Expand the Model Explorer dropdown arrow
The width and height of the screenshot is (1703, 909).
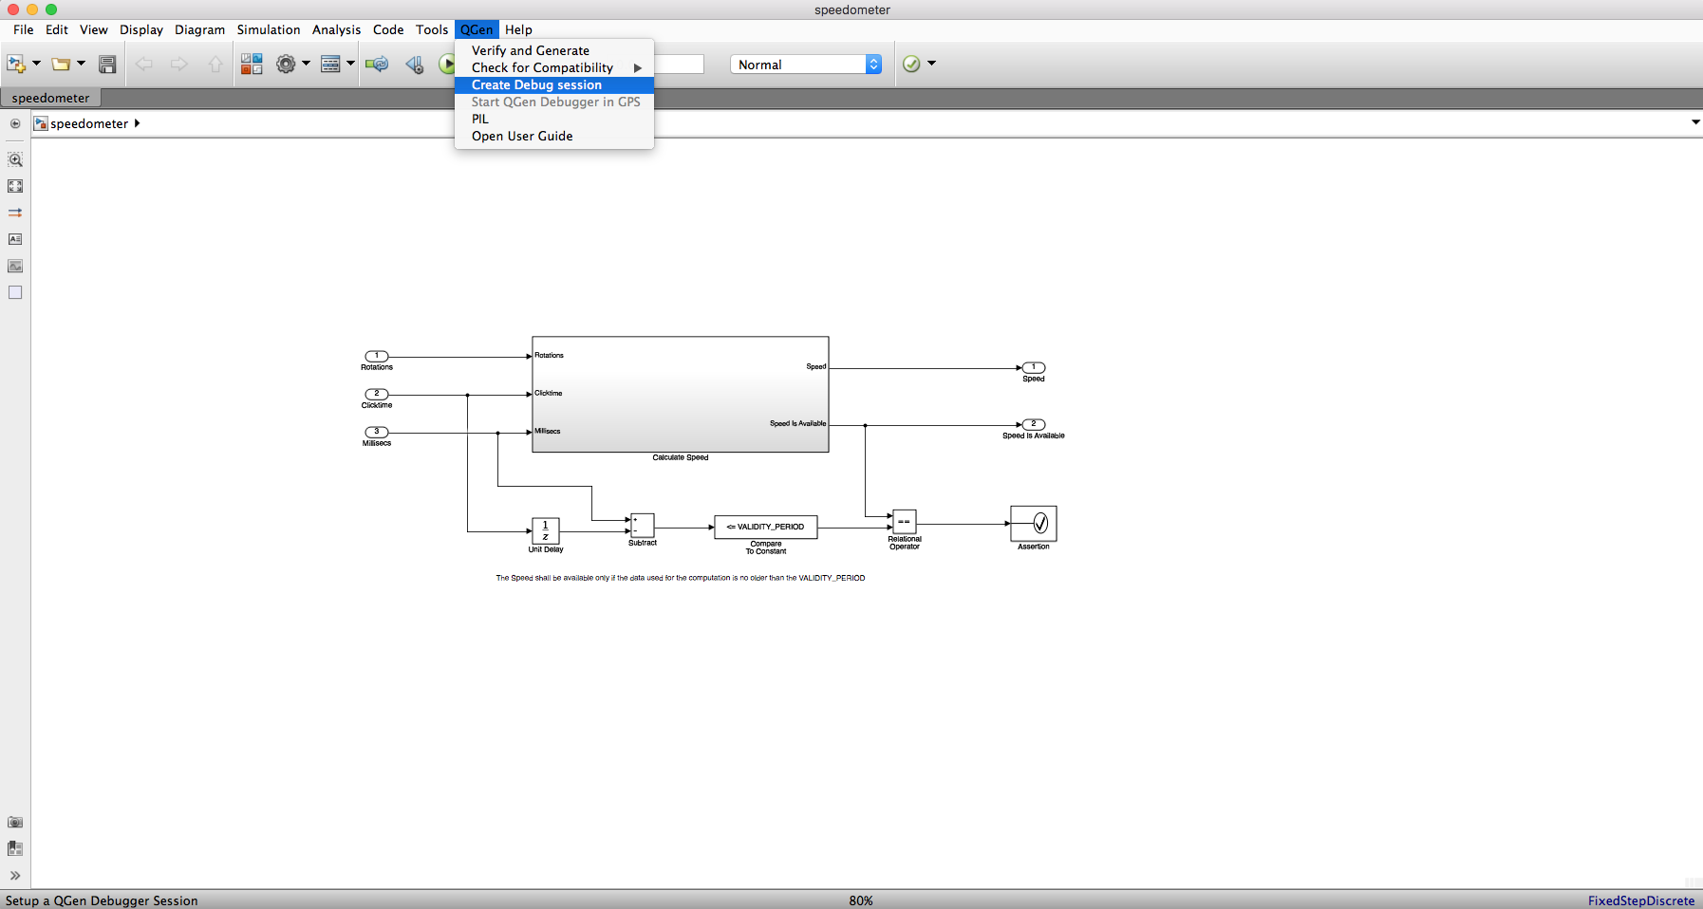[x=350, y=64]
